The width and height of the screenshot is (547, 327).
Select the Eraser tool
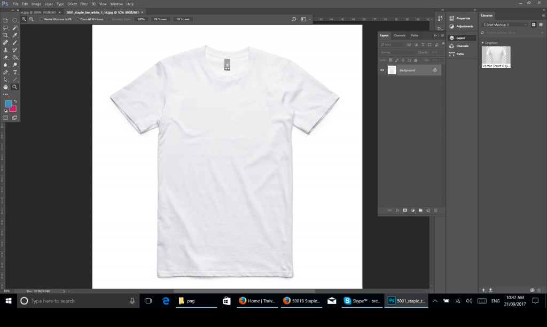5,58
